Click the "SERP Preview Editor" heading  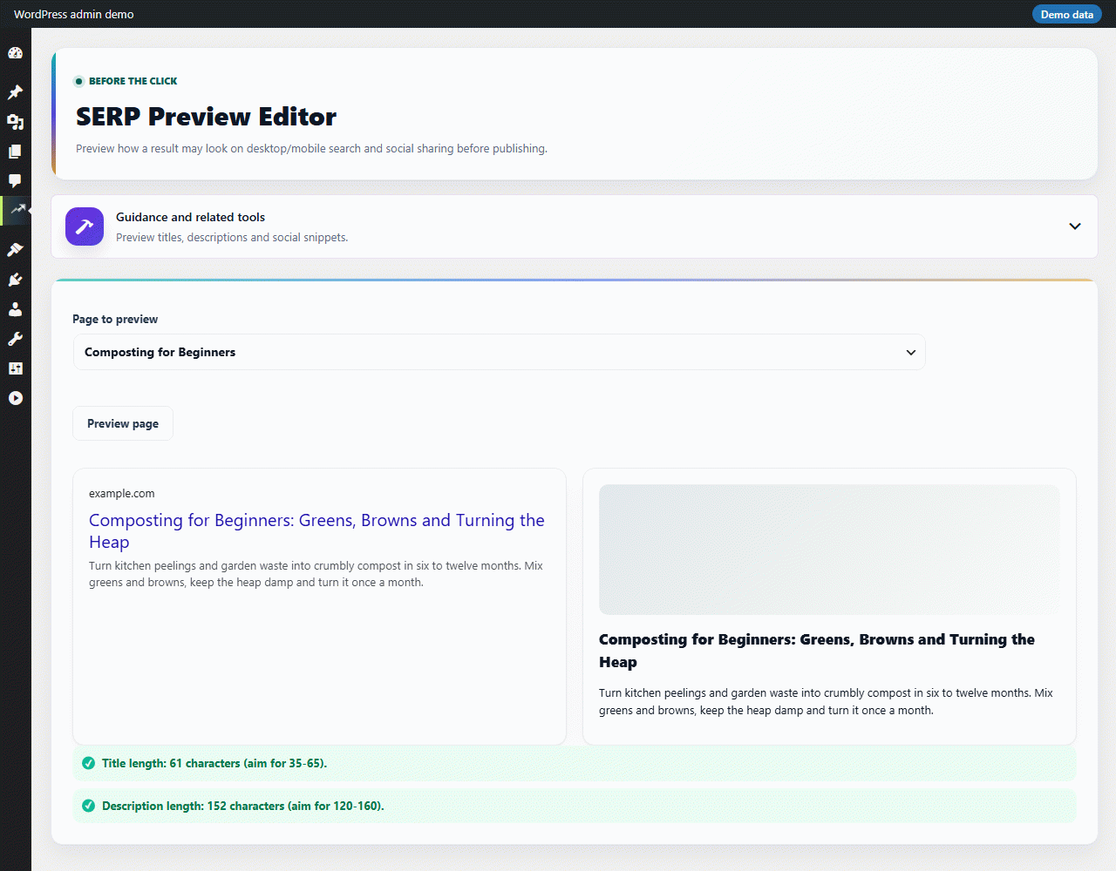pos(206,117)
